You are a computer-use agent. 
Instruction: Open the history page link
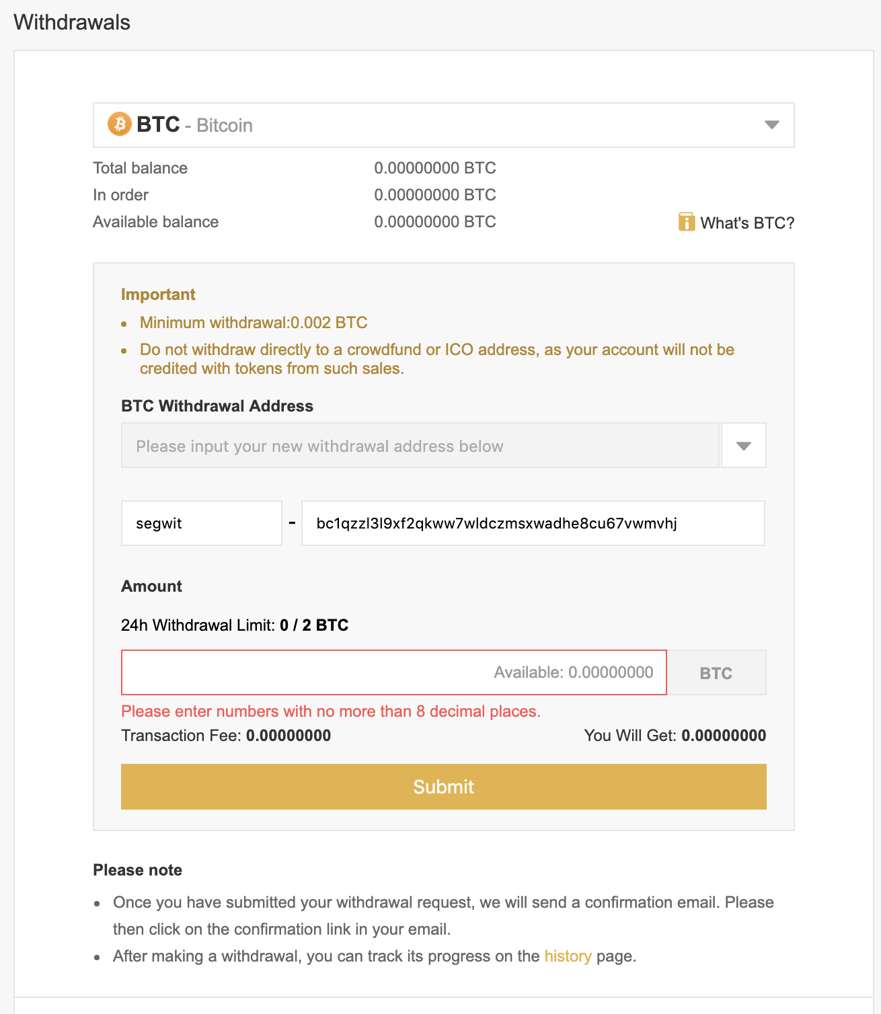coord(568,956)
